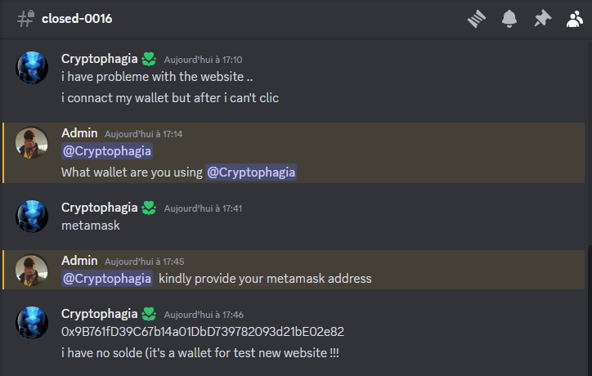
Task: Open Admin username at 17:14 message
Action: click(79, 133)
